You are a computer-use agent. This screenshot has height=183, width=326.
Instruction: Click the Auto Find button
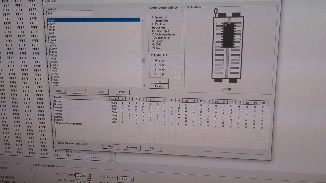(x=132, y=148)
